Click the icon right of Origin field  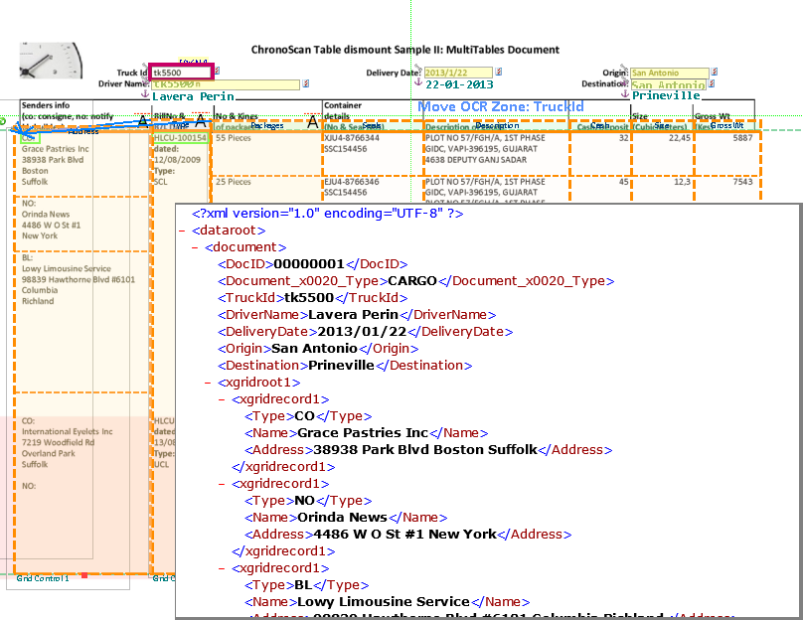coord(715,72)
